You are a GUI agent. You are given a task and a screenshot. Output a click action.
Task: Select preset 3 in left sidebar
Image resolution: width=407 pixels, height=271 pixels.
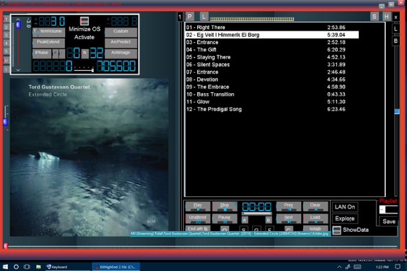[x=6, y=35]
